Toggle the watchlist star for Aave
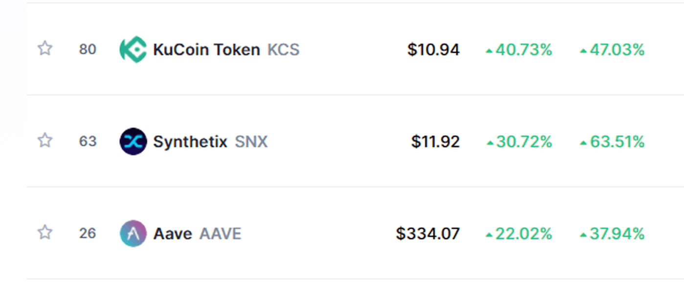684x291 pixels. [x=45, y=232]
